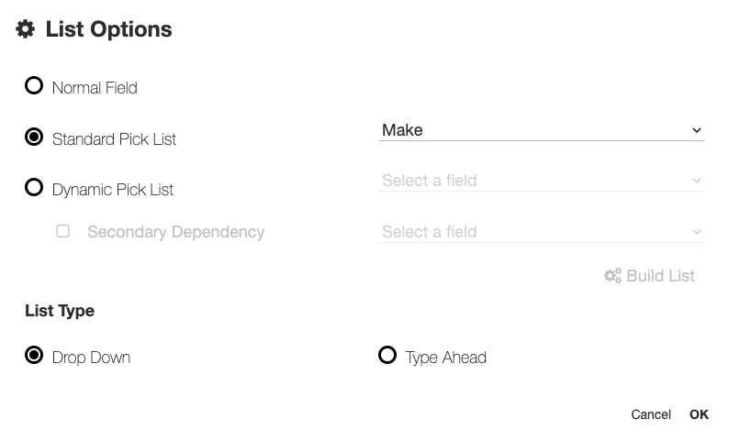This screenshot has width=729, height=441.
Task: Switch list type to Type Ahead radio
Action: click(x=387, y=356)
